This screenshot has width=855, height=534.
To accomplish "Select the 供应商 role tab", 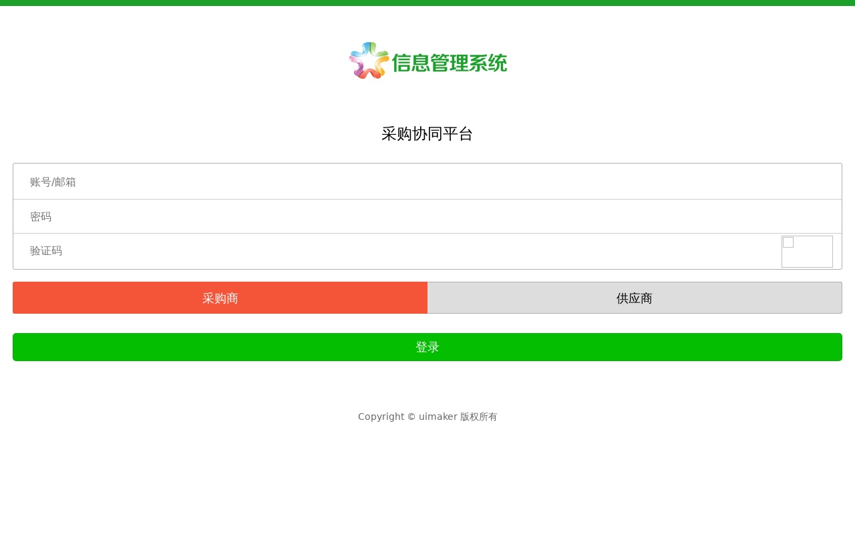I will tap(635, 298).
